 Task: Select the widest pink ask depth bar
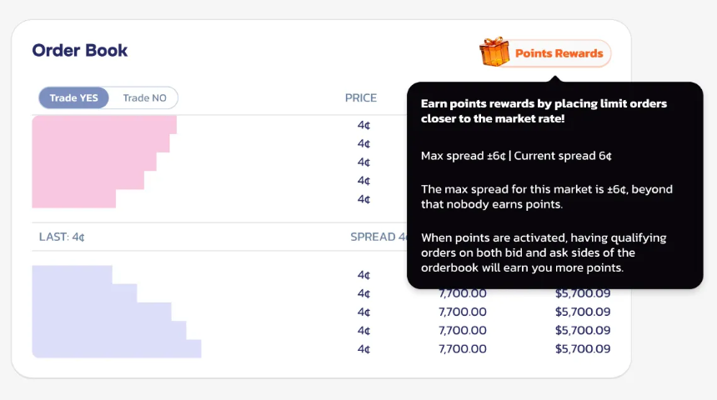tap(104, 125)
